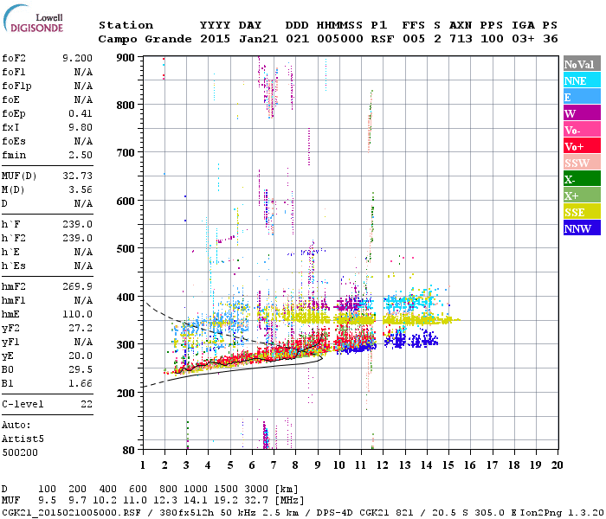Select the pink Vo- legend swatch
606x519 pixels.
pyautogui.click(x=582, y=130)
